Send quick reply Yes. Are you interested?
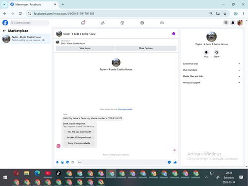This screenshot has height=186, width=248. [x=79, y=132]
